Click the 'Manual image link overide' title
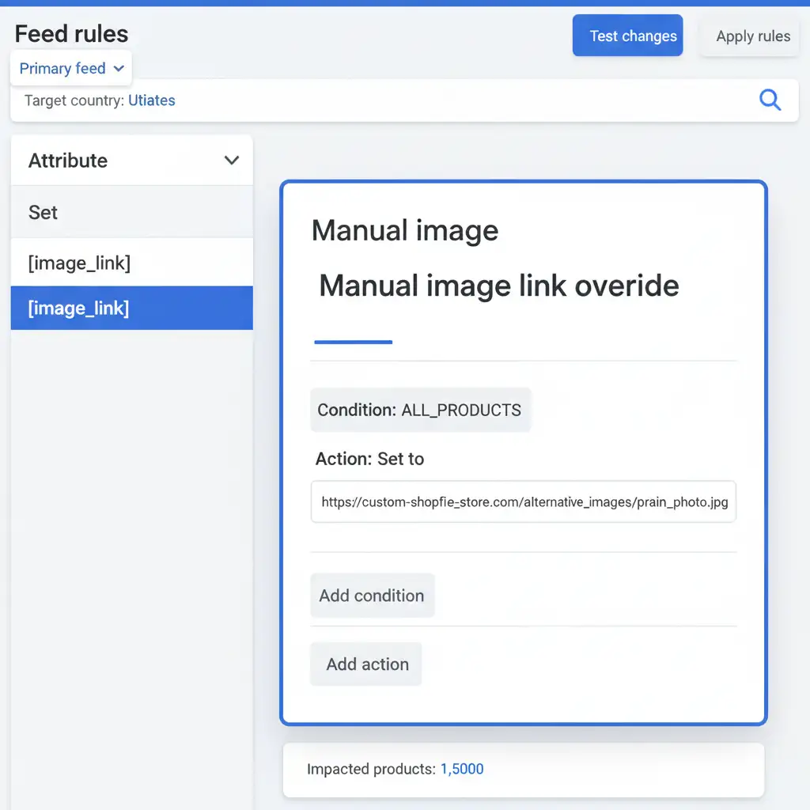The height and width of the screenshot is (810, 810). (x=498, y=285)
